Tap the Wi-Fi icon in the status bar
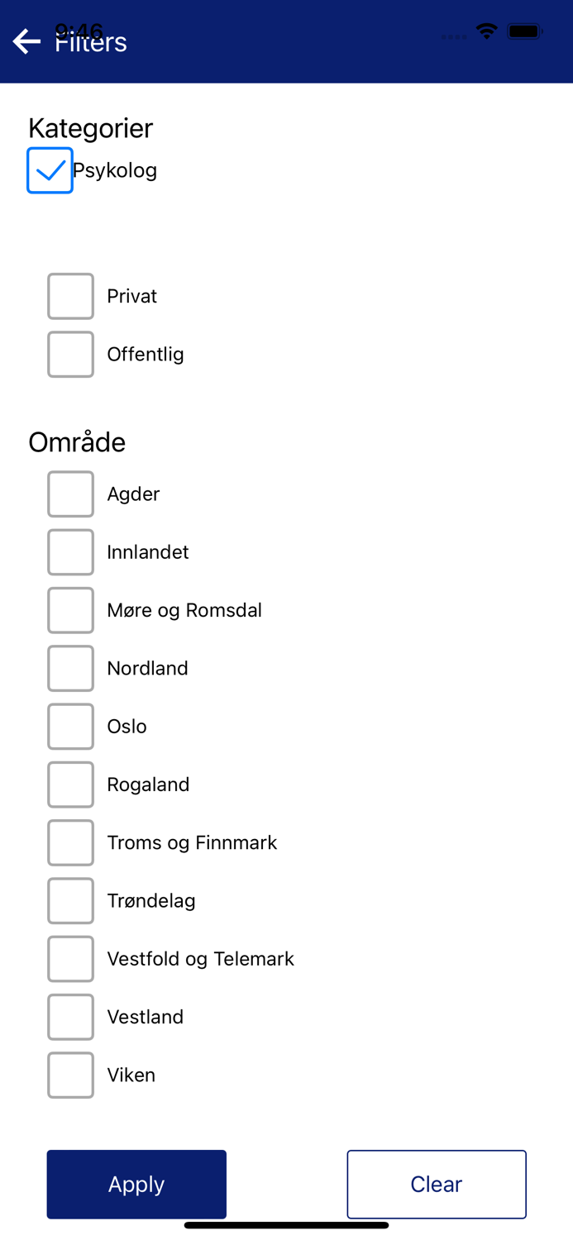Viewport: 573px width, 1240px height. tap(486, 31)
